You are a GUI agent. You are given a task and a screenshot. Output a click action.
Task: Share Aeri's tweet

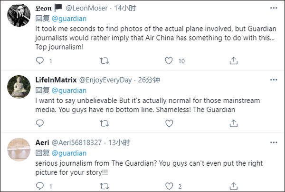coord(233,186)
